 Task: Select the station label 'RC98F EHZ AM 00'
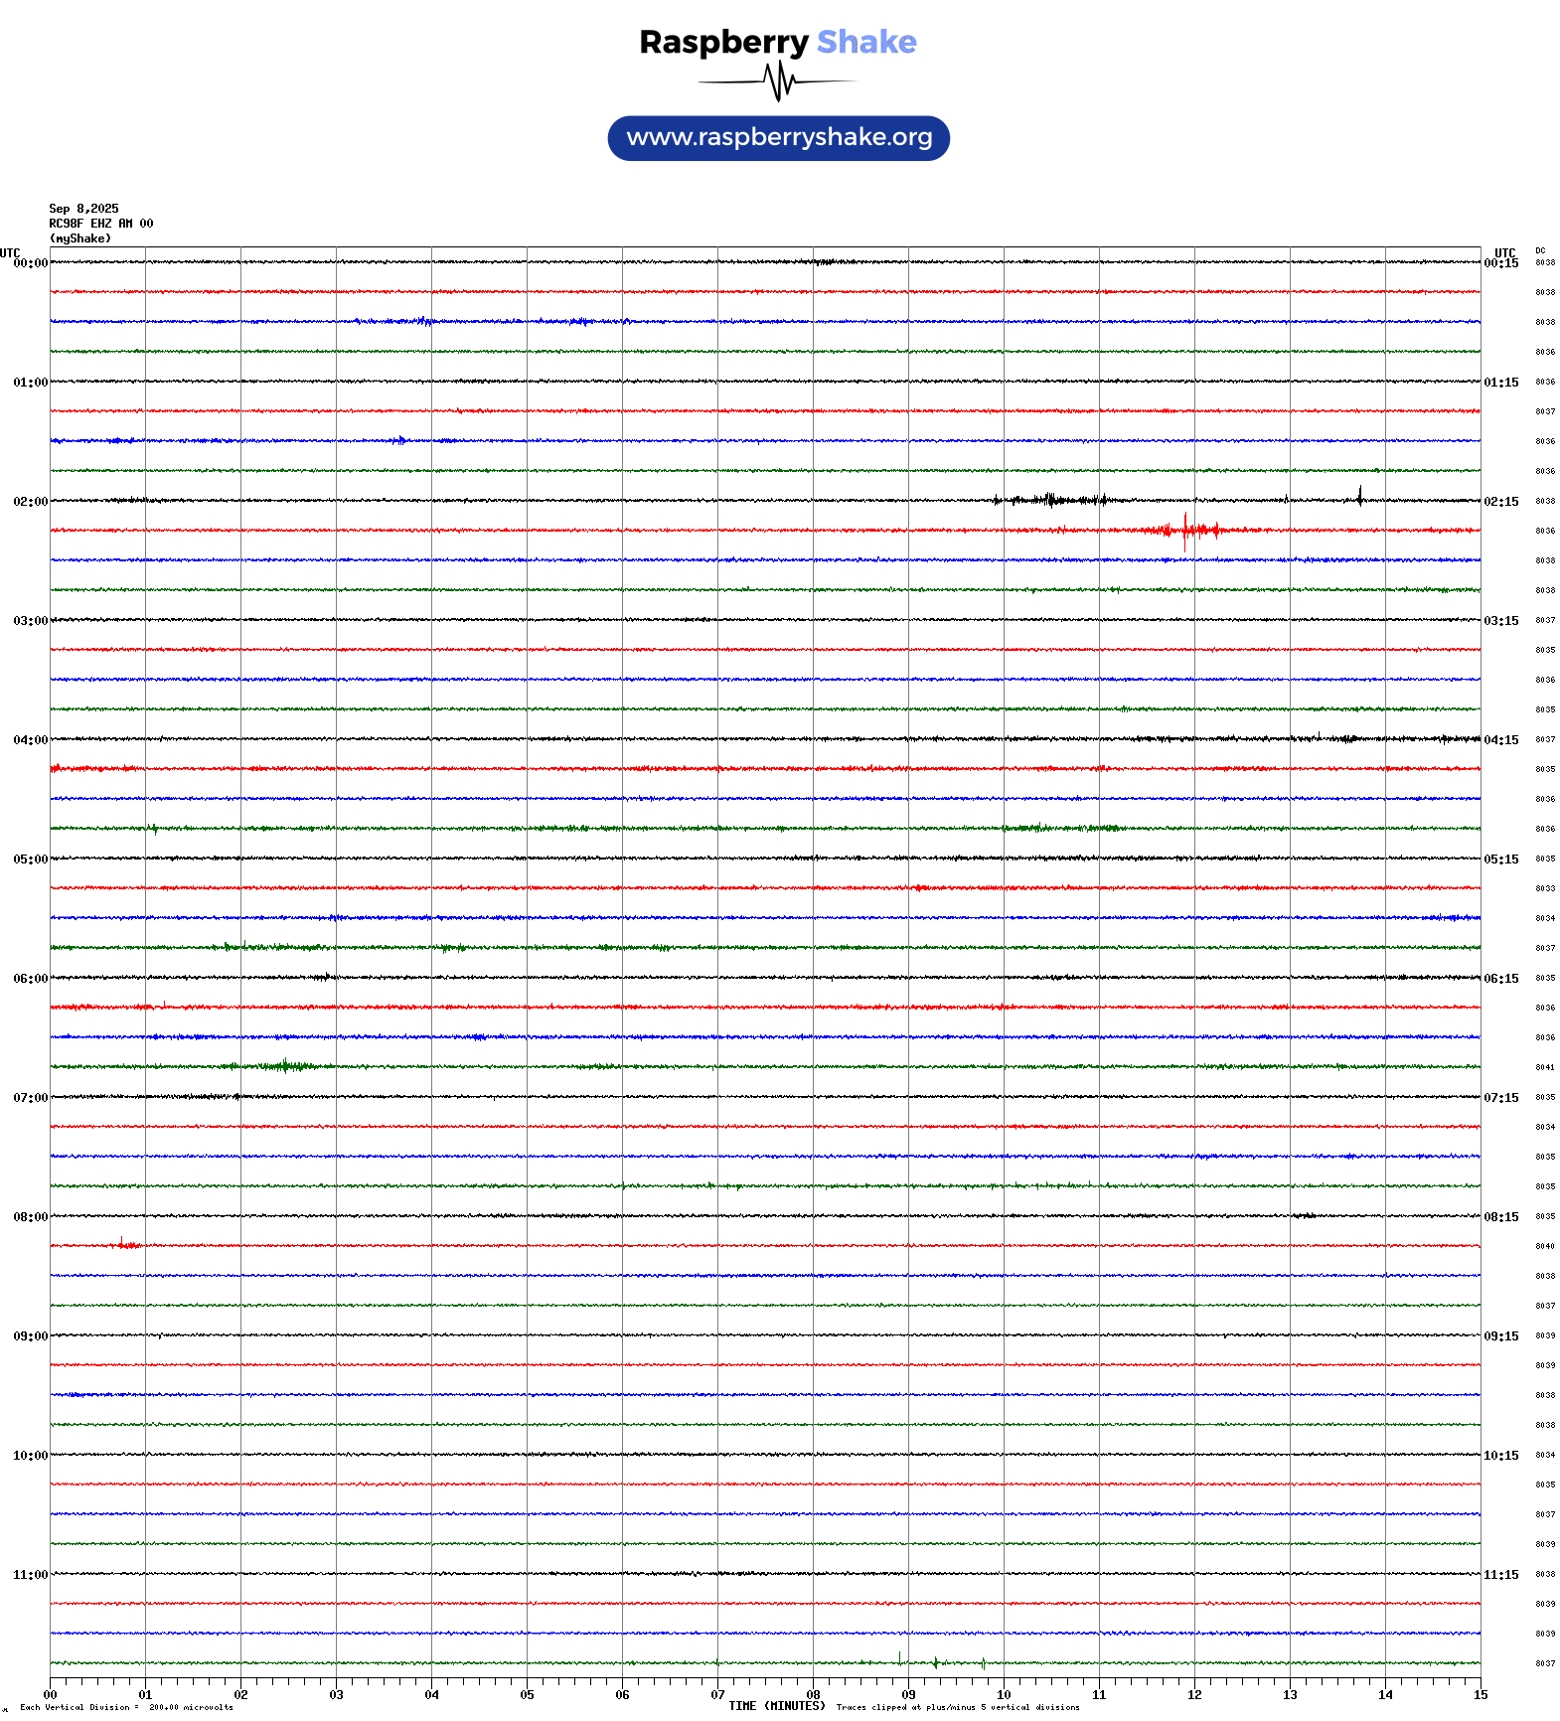click(x=101, y=224)
